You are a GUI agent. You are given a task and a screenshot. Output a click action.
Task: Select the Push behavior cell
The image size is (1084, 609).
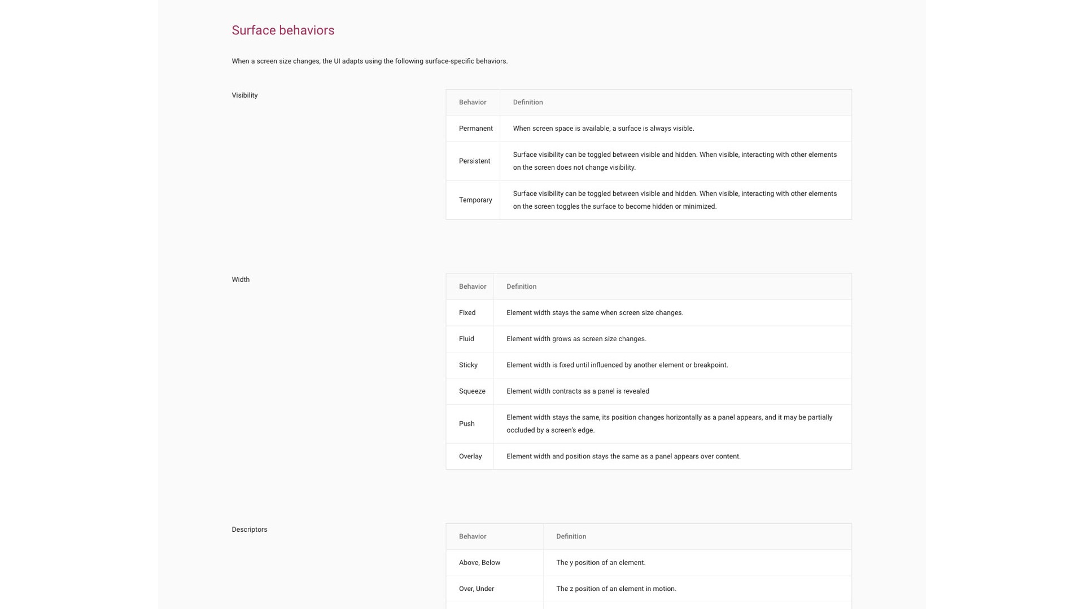pos(466,424)
